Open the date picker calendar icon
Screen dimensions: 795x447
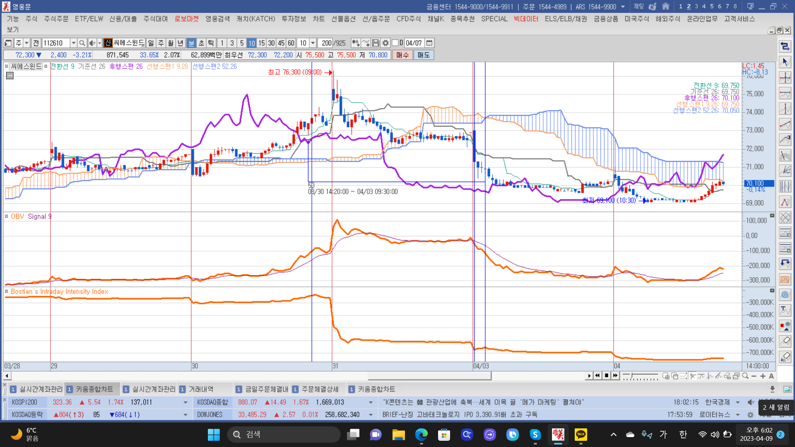429,43
